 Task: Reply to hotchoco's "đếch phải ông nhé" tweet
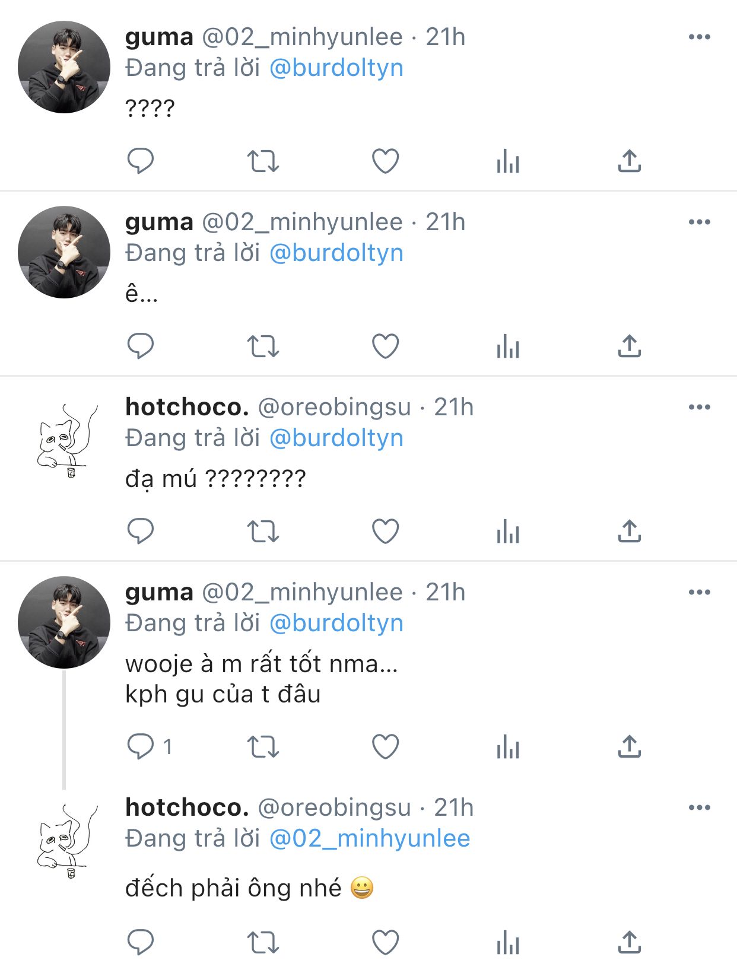[x=141, y=942]
